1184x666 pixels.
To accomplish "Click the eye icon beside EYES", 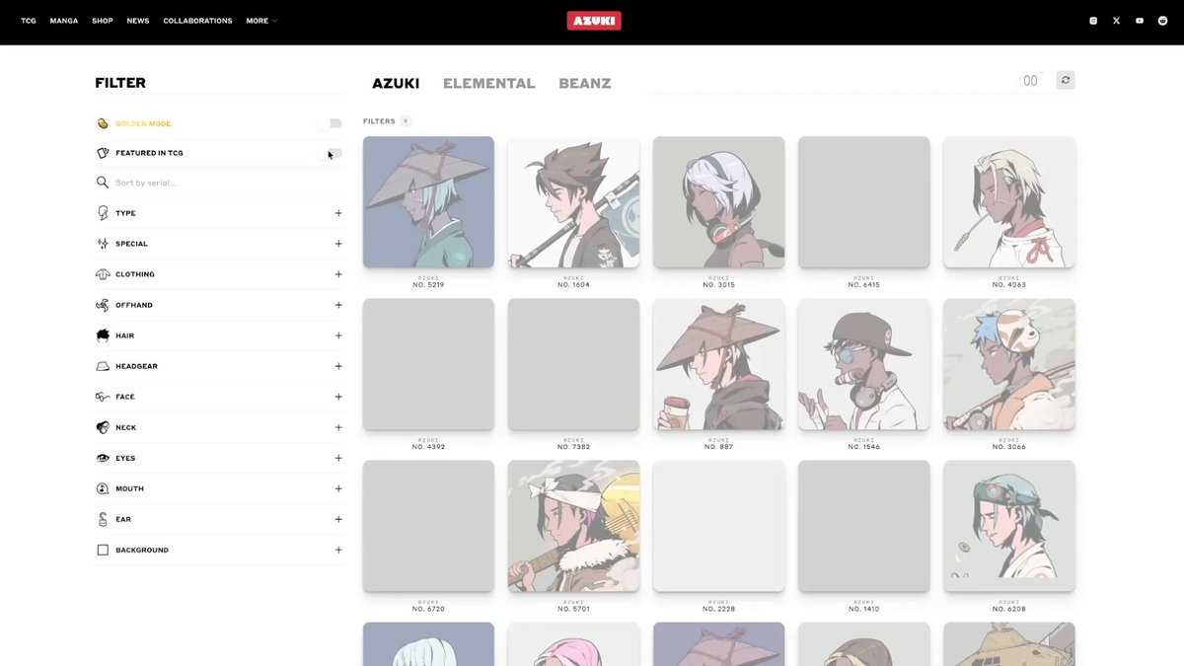I will (x=103, y=458).
